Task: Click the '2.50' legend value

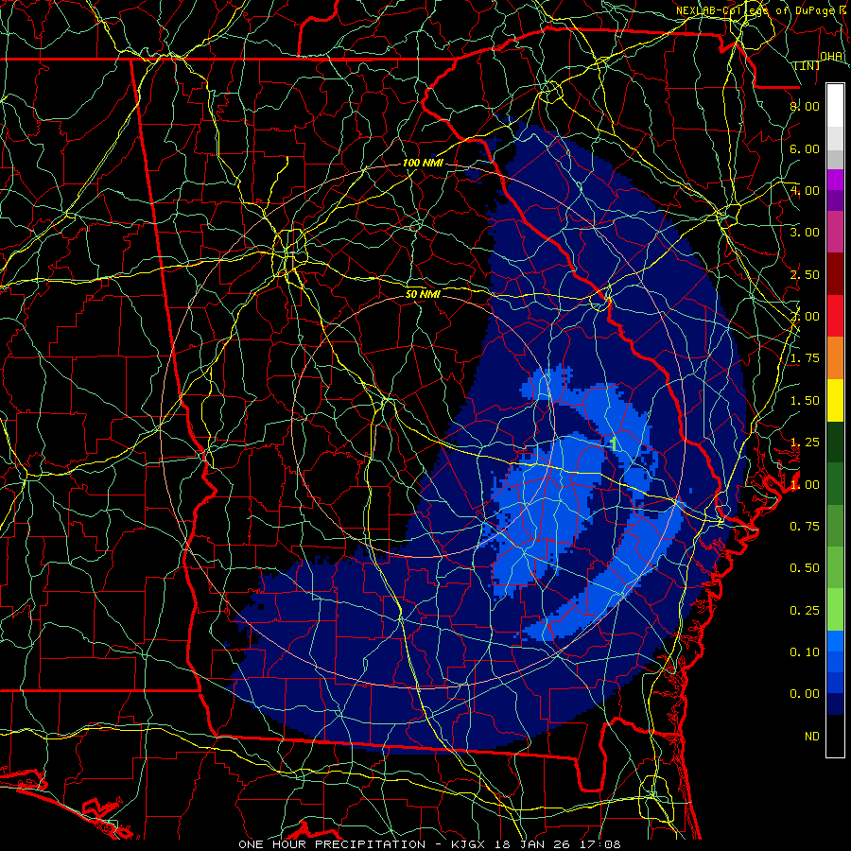Action: pos(805,274)
